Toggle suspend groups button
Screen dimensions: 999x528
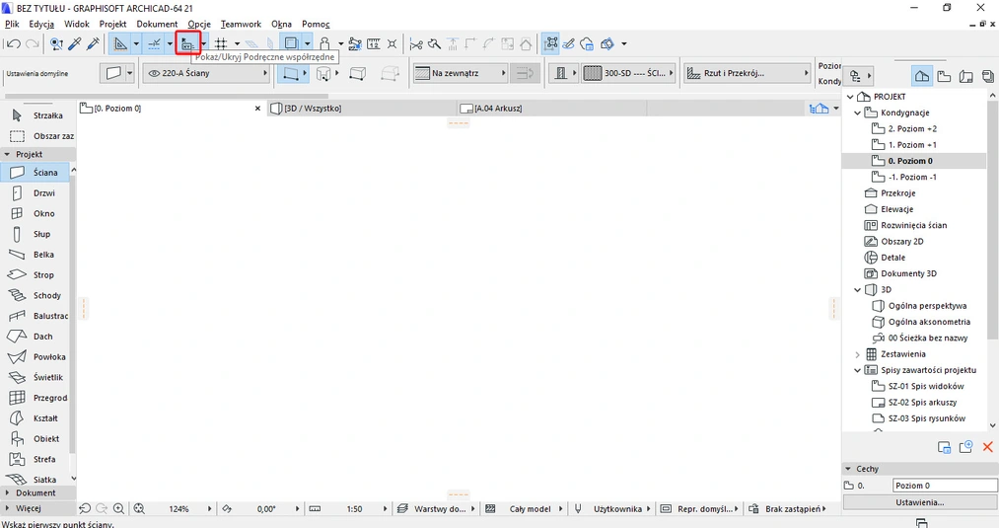pyautogui.click(x=551, y=44)
